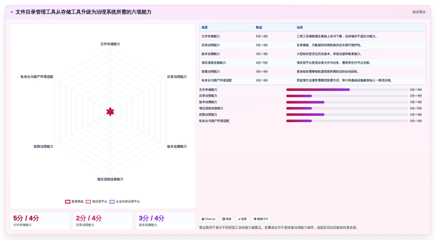Click the 路径雷达 label in header
Screen dimensions: 436x240
tap(419, 12)
